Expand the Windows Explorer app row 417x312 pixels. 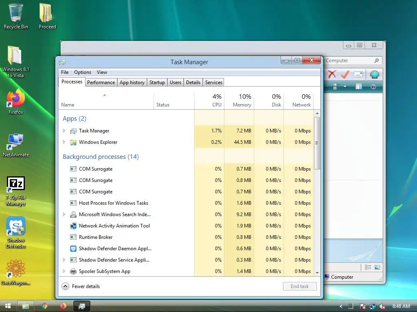point(64,142)
